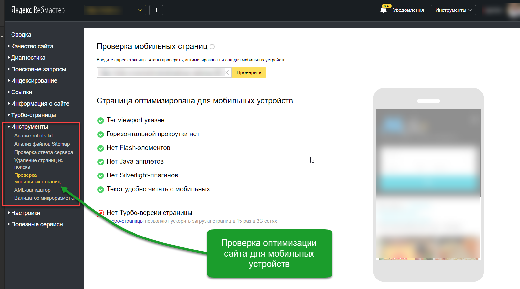Viewport: 520px width, 289px height.
Task: Expand the 'Полезные сервисы' section
Action: pos(37,224)
